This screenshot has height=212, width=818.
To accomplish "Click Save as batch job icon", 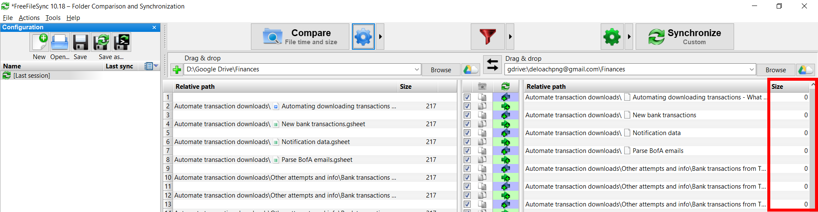I will tap(121, 42).
